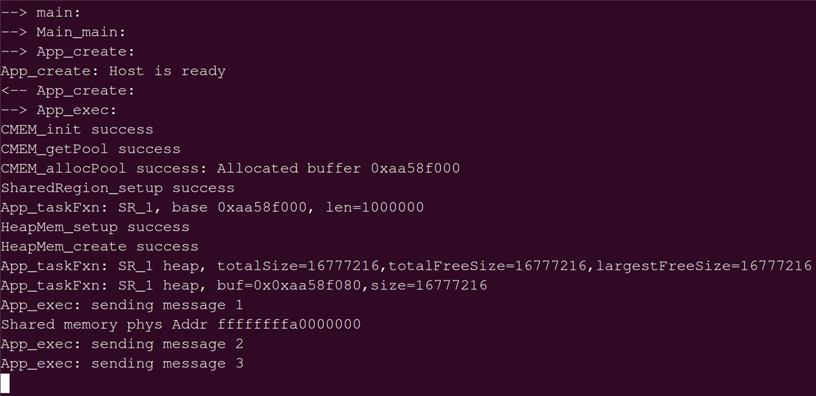Click 'sending message 1' line
This screenshot has height=396, width=816.
point(122,305)
